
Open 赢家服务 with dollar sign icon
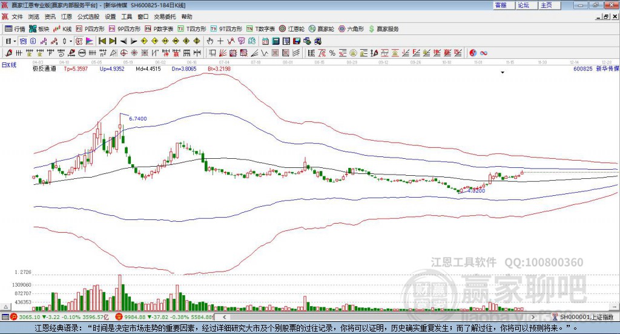coord(383,29)
